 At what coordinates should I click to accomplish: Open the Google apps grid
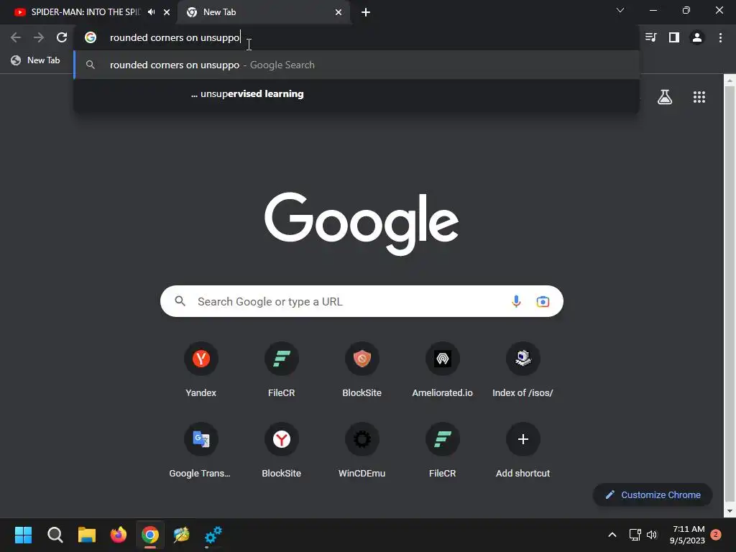pos(699,97)
